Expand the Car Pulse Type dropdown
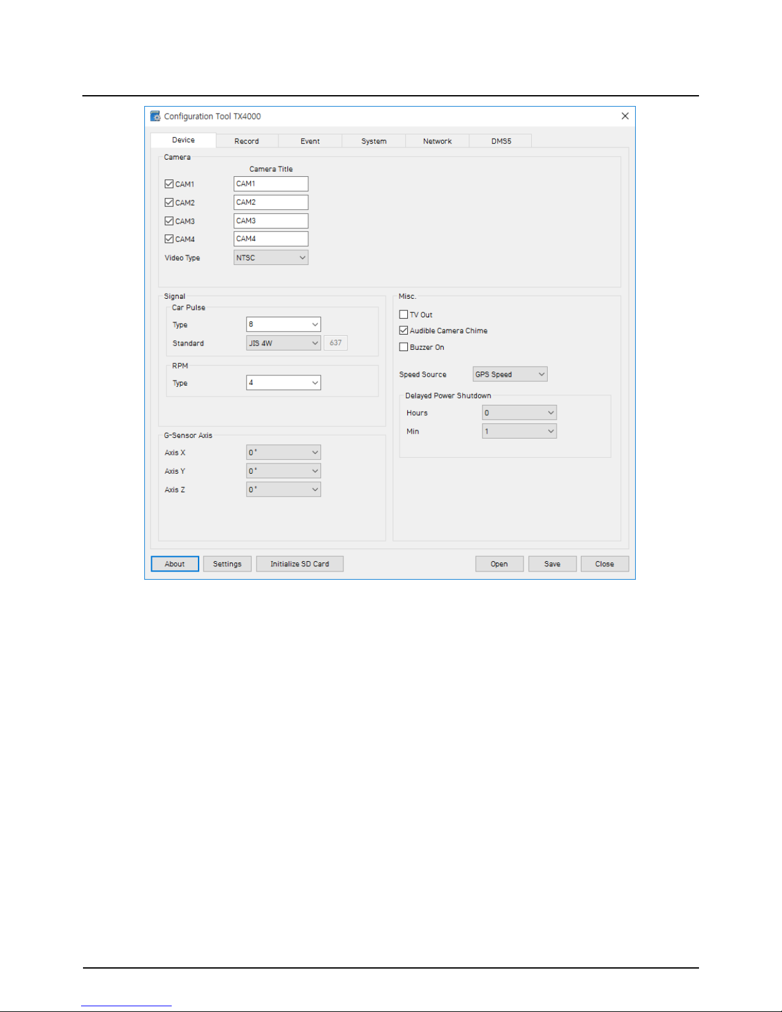Image resolution: width=782 pixels, height=1012 pixels. pos(283,324)
